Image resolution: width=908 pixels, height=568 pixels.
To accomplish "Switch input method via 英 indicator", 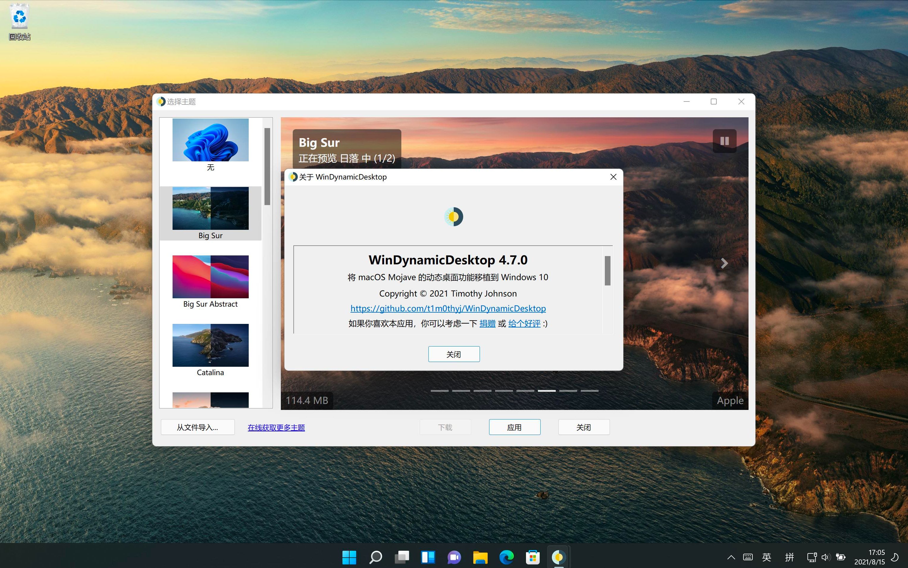I will click(x=766, y=557).
